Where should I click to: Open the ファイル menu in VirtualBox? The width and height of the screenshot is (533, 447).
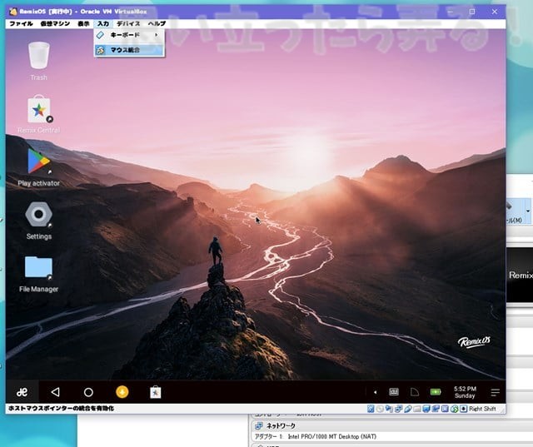point(21,23)
